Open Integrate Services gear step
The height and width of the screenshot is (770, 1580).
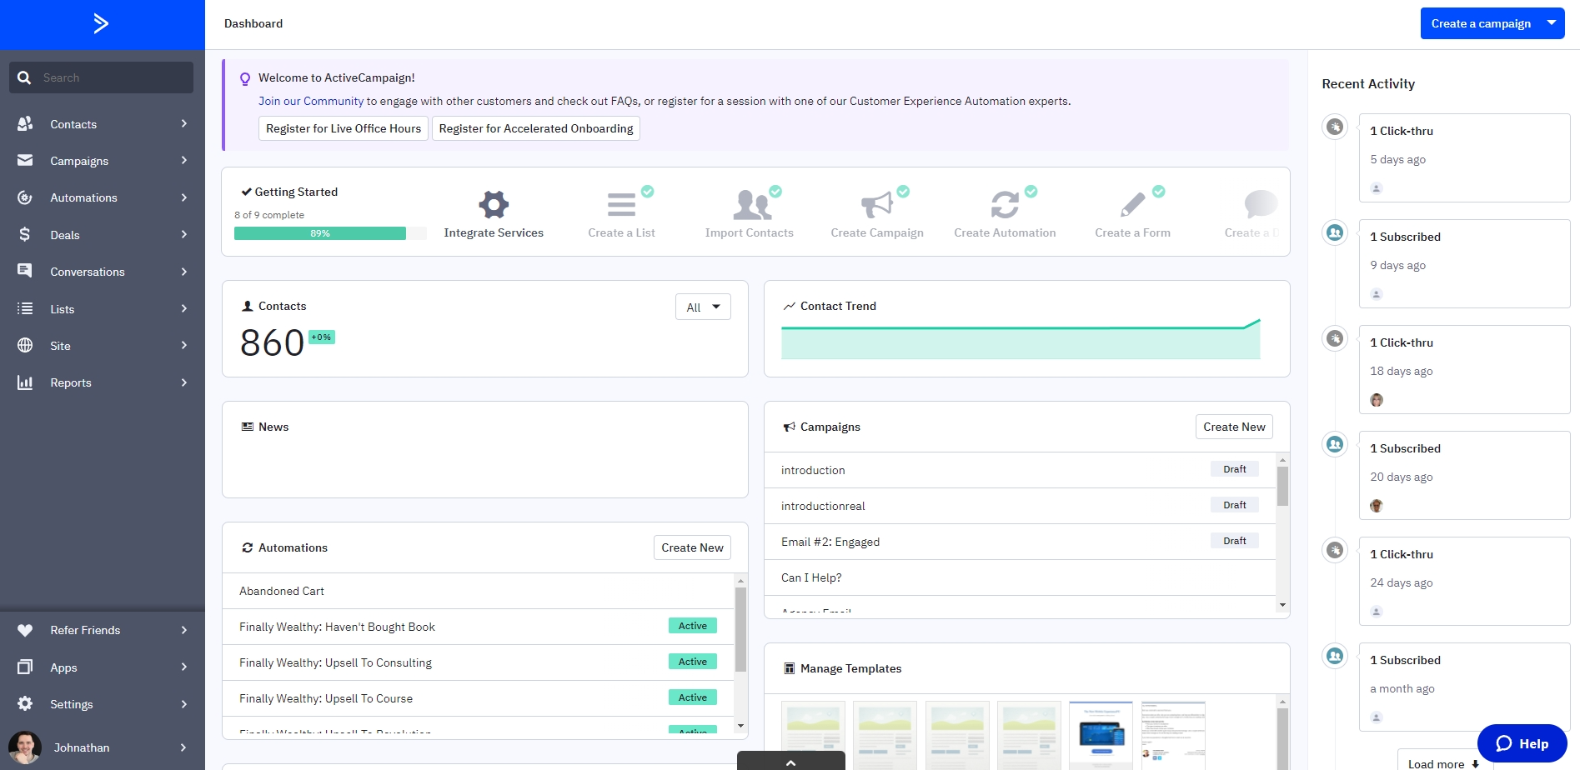[x=494, y=204]
